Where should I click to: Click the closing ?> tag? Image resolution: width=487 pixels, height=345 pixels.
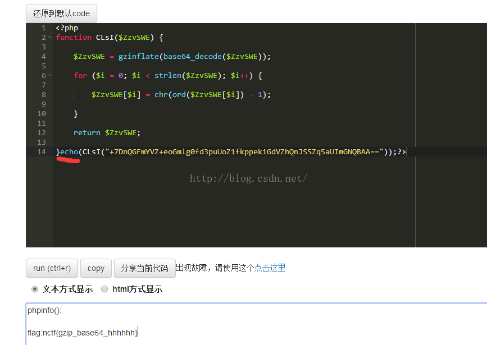[402, 151]
